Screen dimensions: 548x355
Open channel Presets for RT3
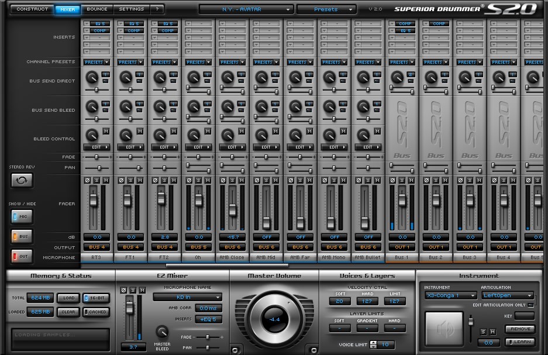click(x=97, y=62)
